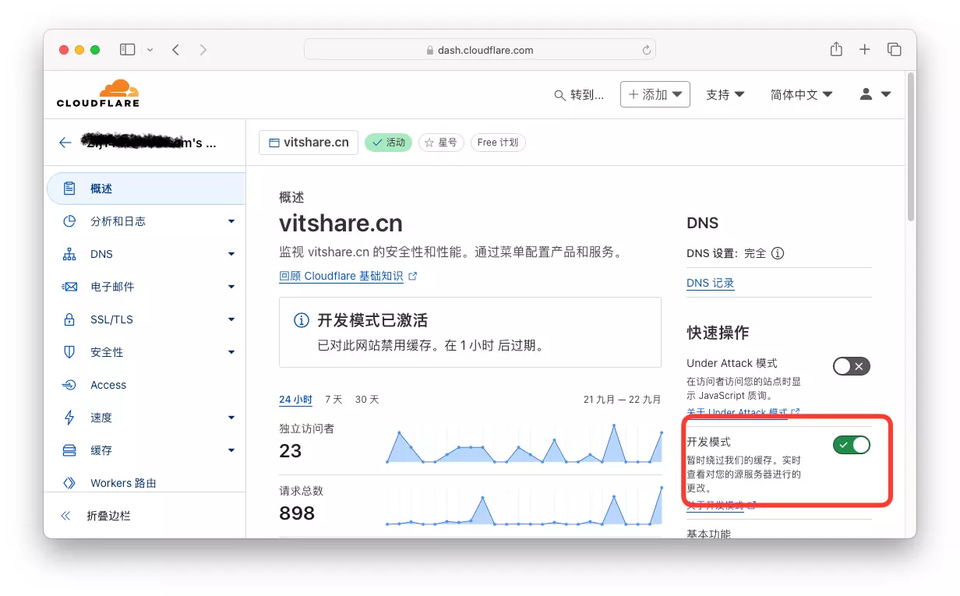Viewport: 960px width, 596px height.
Task: Star the site with 星号 button
Action: coord(442,143)
